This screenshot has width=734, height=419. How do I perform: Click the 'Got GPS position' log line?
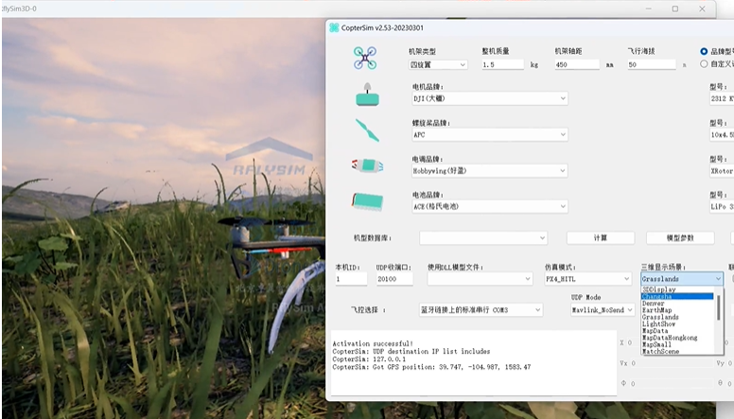click(431, 367)
